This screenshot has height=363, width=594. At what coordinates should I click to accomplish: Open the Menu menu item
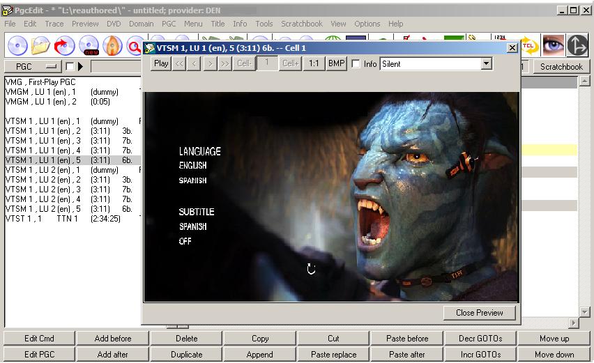pos(193,24)
